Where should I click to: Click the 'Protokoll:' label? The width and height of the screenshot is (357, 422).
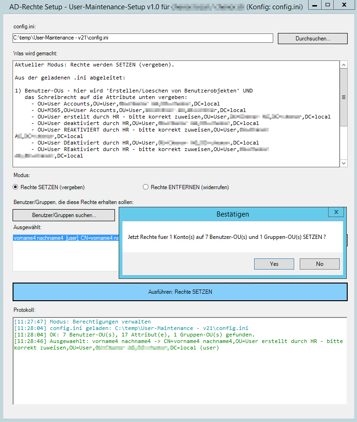[x=24, y=310]
